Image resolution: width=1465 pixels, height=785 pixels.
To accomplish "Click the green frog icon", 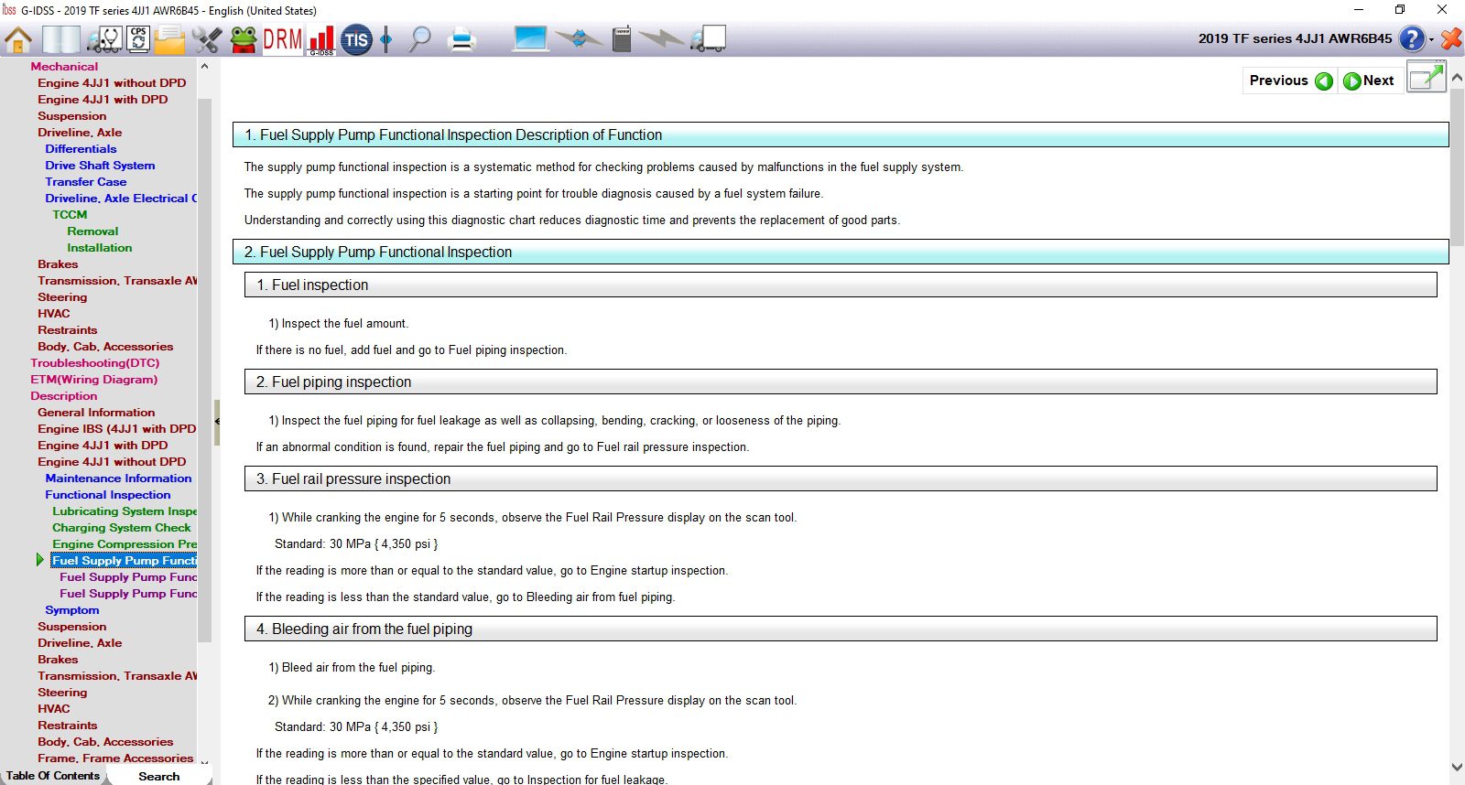I will (244, 39).
